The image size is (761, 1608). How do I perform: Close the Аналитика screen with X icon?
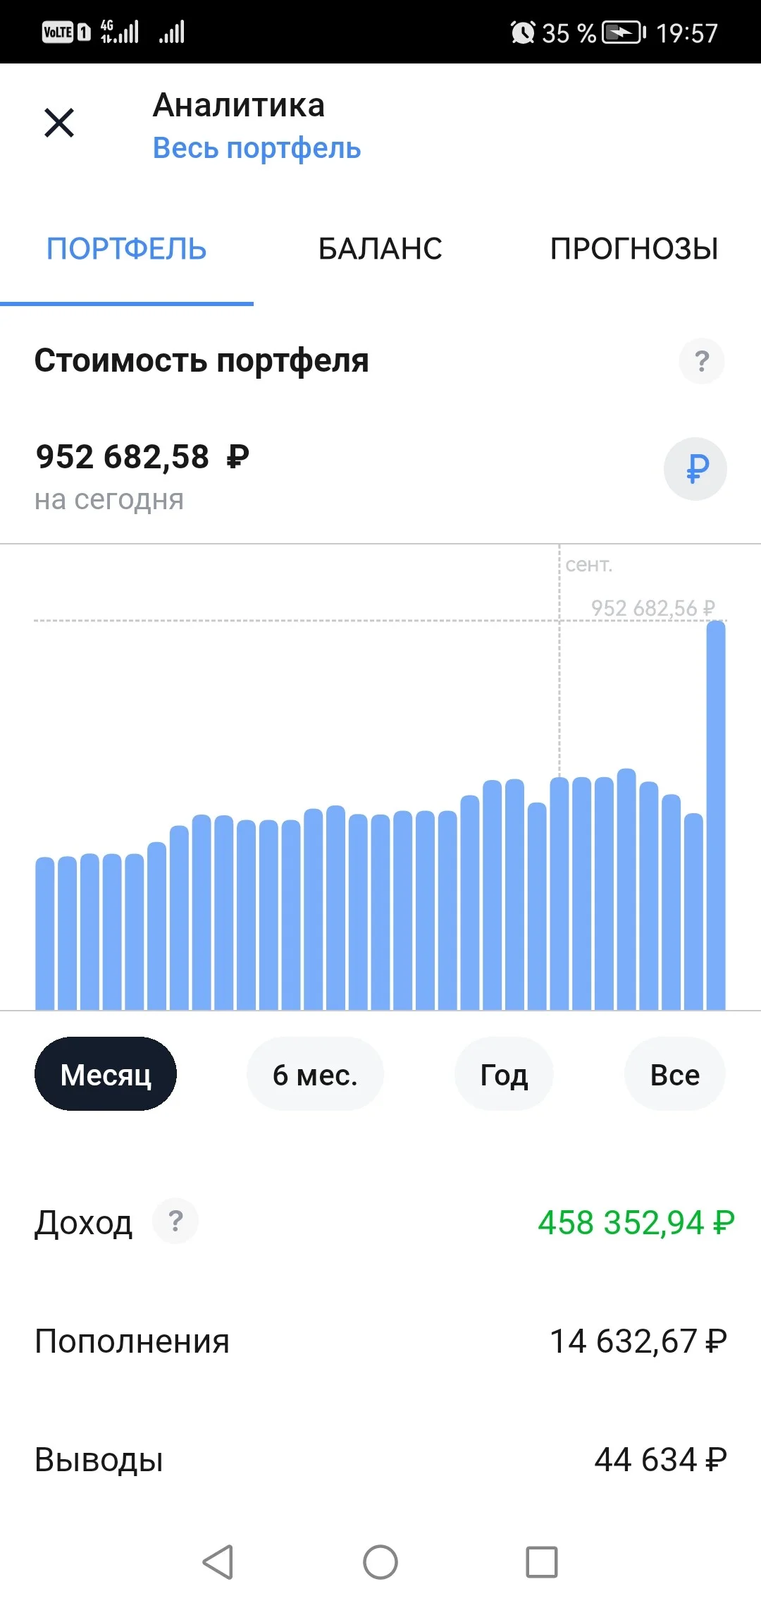click(x=59, y=123)
